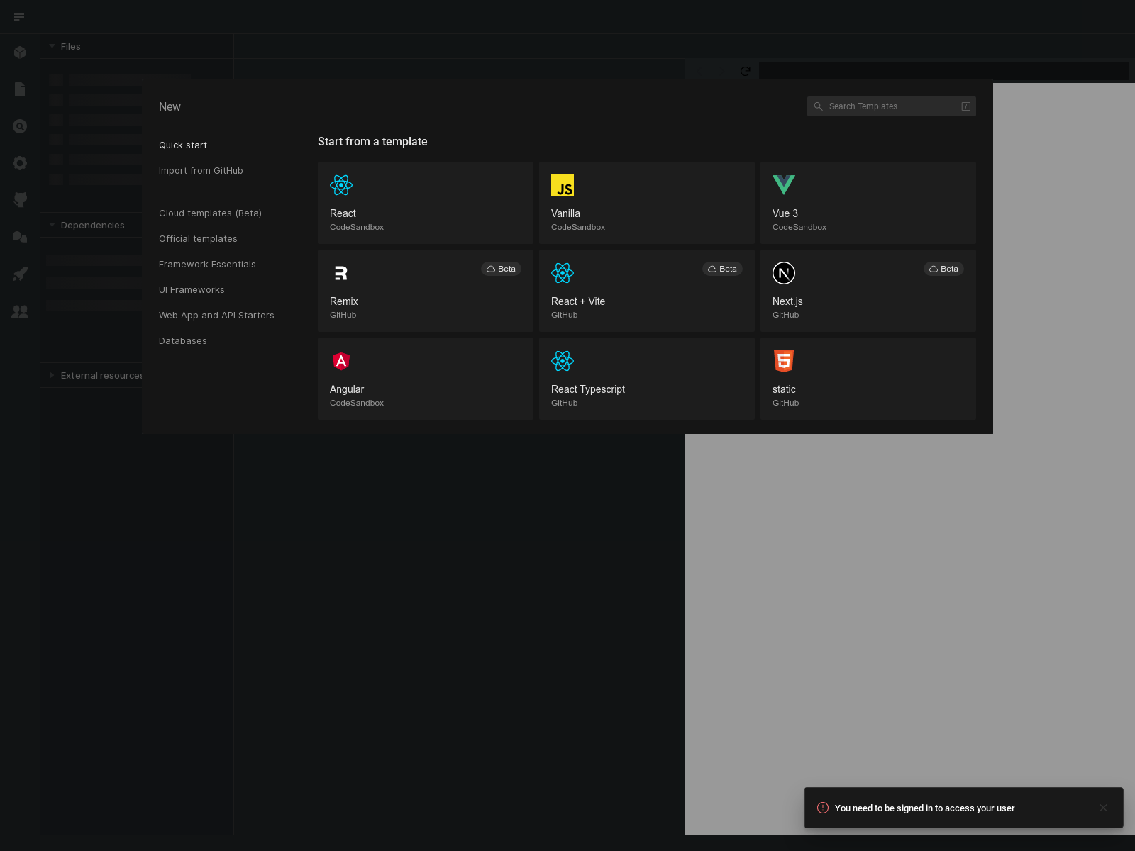Click the Remix logo icon
Screen dimensions: 1135x851
[x=341, y=273]
